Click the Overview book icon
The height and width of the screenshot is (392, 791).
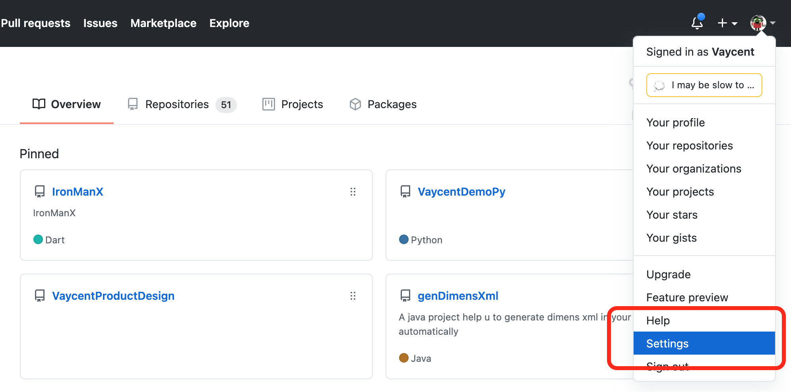[39, 104]
